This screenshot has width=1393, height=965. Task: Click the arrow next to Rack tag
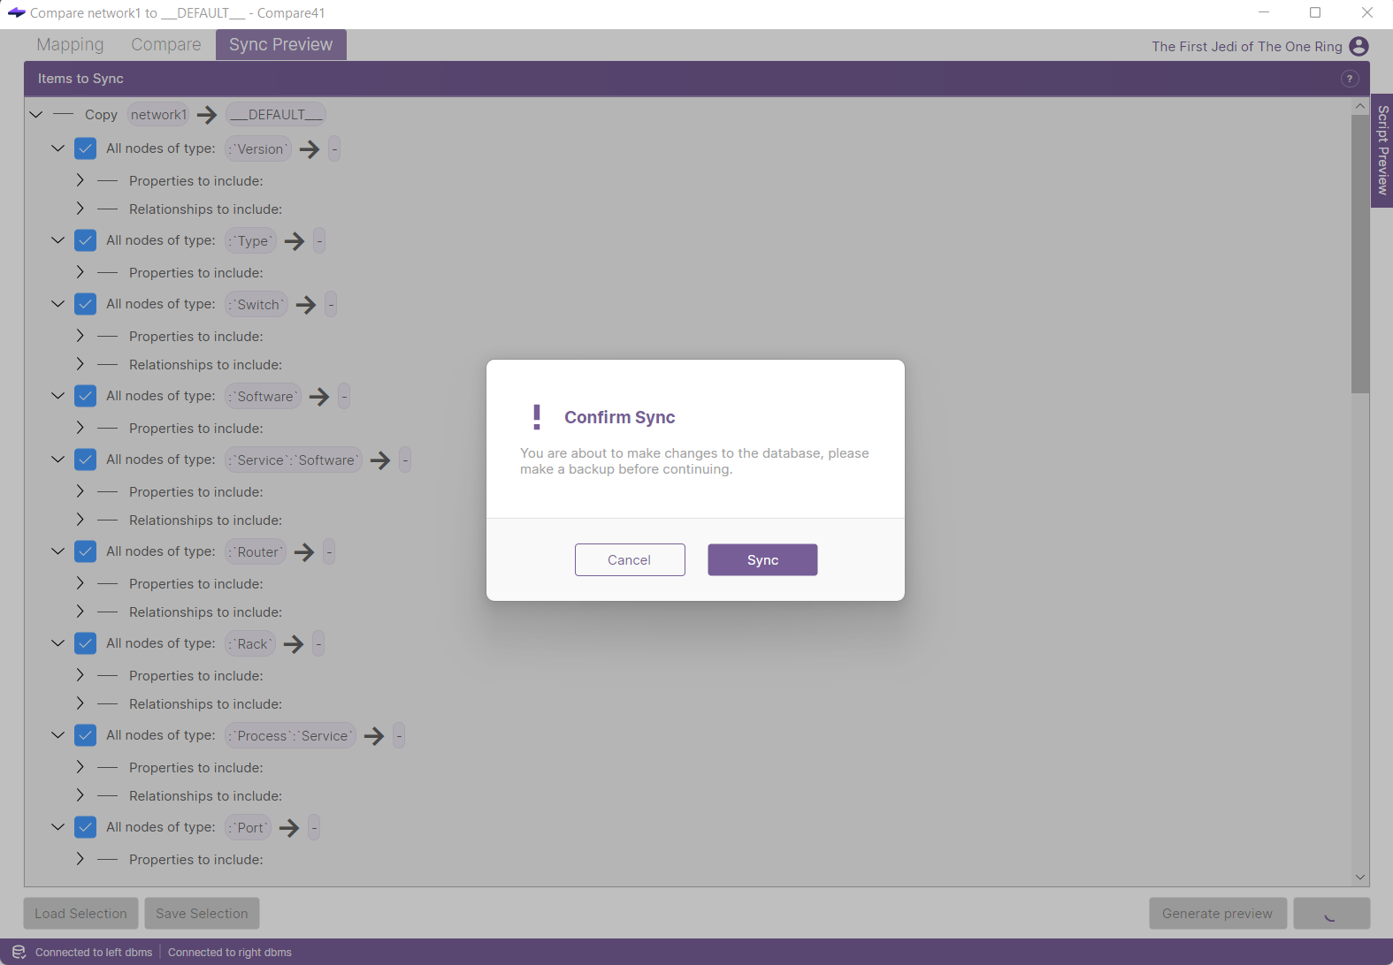(x=294, y=643)
